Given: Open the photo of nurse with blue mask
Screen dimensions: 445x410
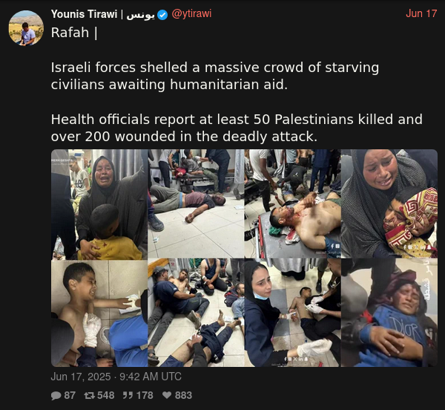Looking at the screenshot, I should [x=293, y=313].
